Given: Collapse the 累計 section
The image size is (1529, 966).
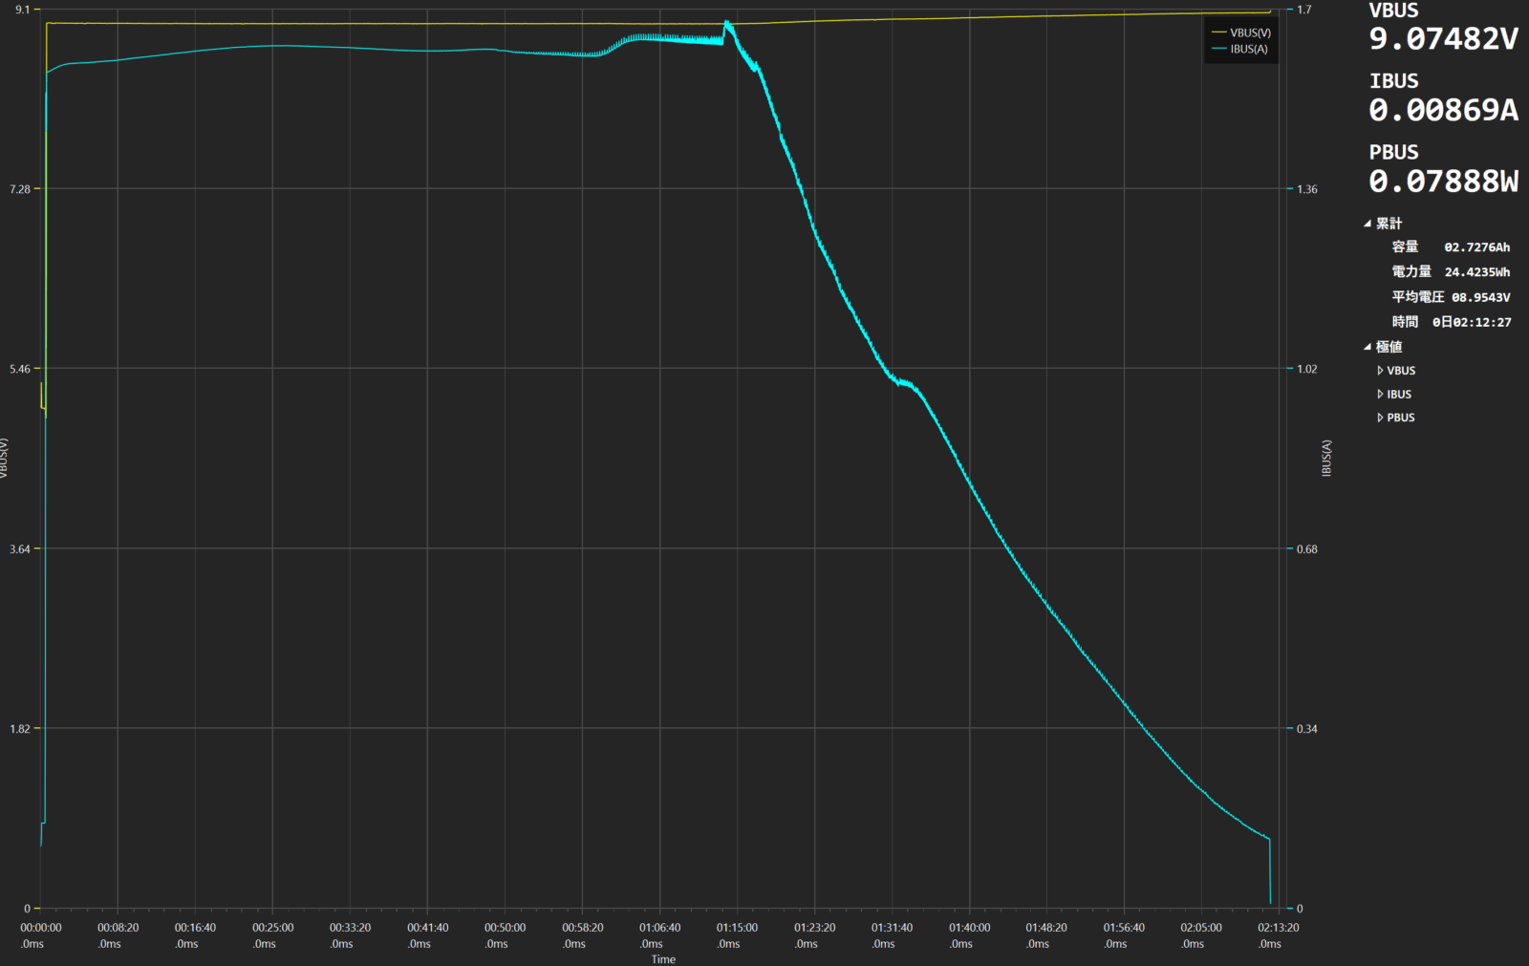Looking at the screenshot, I should (1367, 224).
